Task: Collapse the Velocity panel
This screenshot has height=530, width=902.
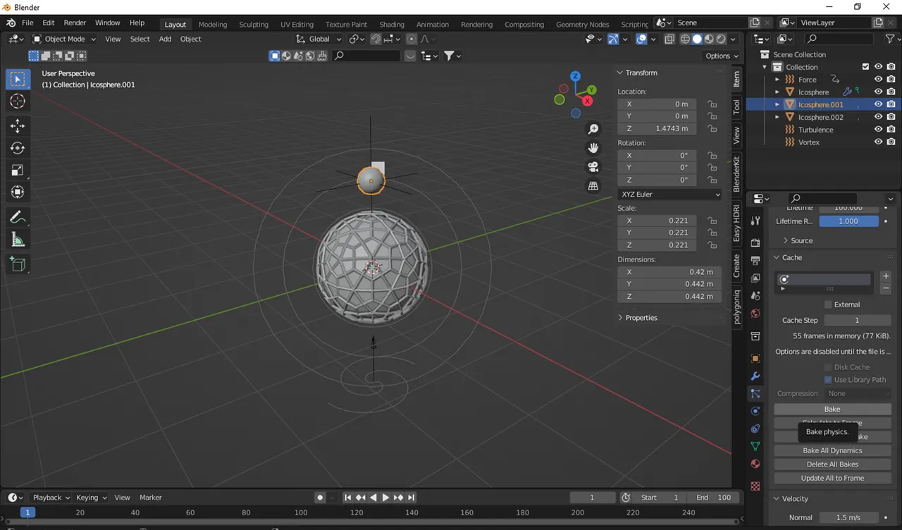Action: (790, 499)
